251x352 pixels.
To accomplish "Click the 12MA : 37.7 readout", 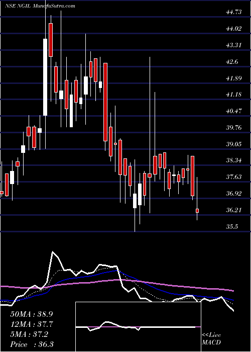I will [31, 324].
